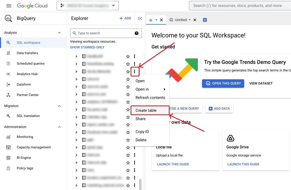Open the Dataform icon in sidebar
Screen dimensions: 291x190
pos(8,85)
